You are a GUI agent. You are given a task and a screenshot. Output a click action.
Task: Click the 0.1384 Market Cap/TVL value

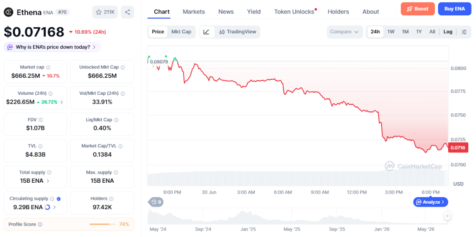102,155
